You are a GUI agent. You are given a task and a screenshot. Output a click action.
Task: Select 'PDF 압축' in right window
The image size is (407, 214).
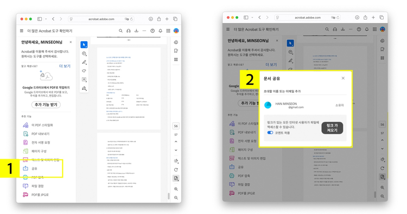pyautogui.click(x=239, y=176)
